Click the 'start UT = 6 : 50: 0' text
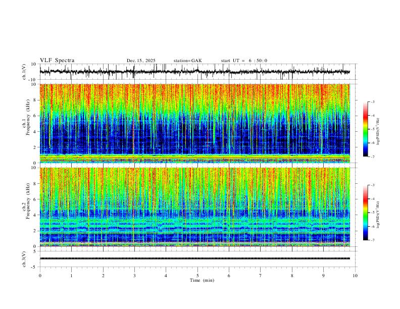Viewport: 400px width, 309px height. [x=244, y=61]
